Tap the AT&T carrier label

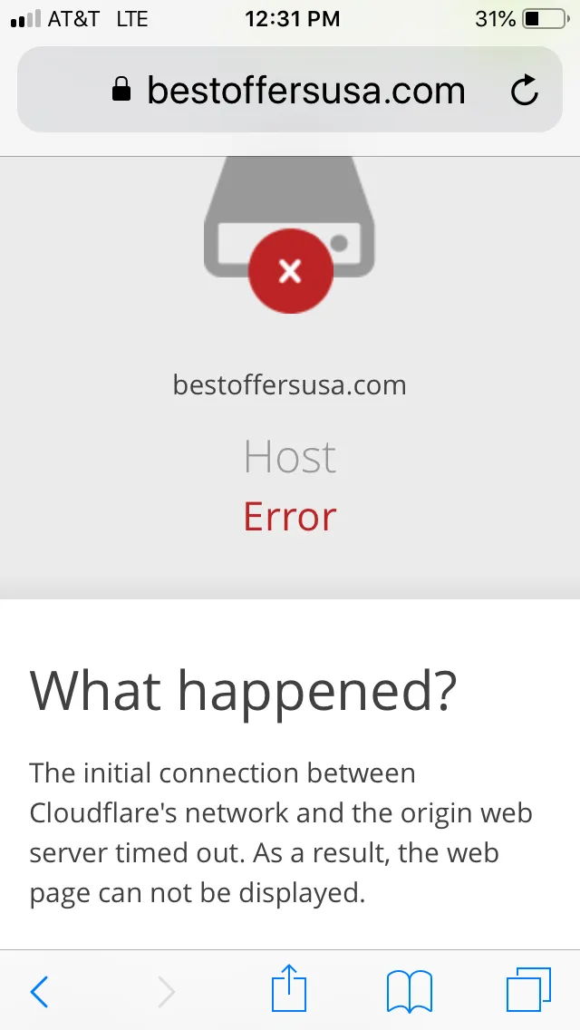pyautogui.click(x=73, y=19)
